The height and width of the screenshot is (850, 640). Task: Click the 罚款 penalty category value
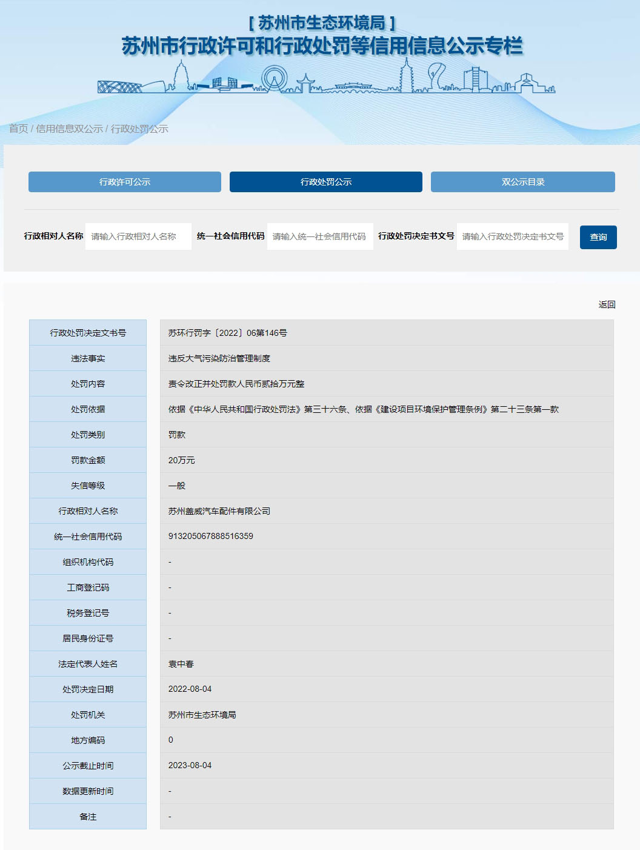[x=177, y=435]
